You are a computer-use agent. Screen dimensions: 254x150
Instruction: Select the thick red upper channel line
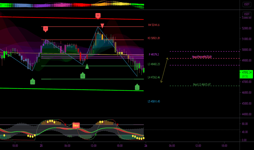pos(72,18)
